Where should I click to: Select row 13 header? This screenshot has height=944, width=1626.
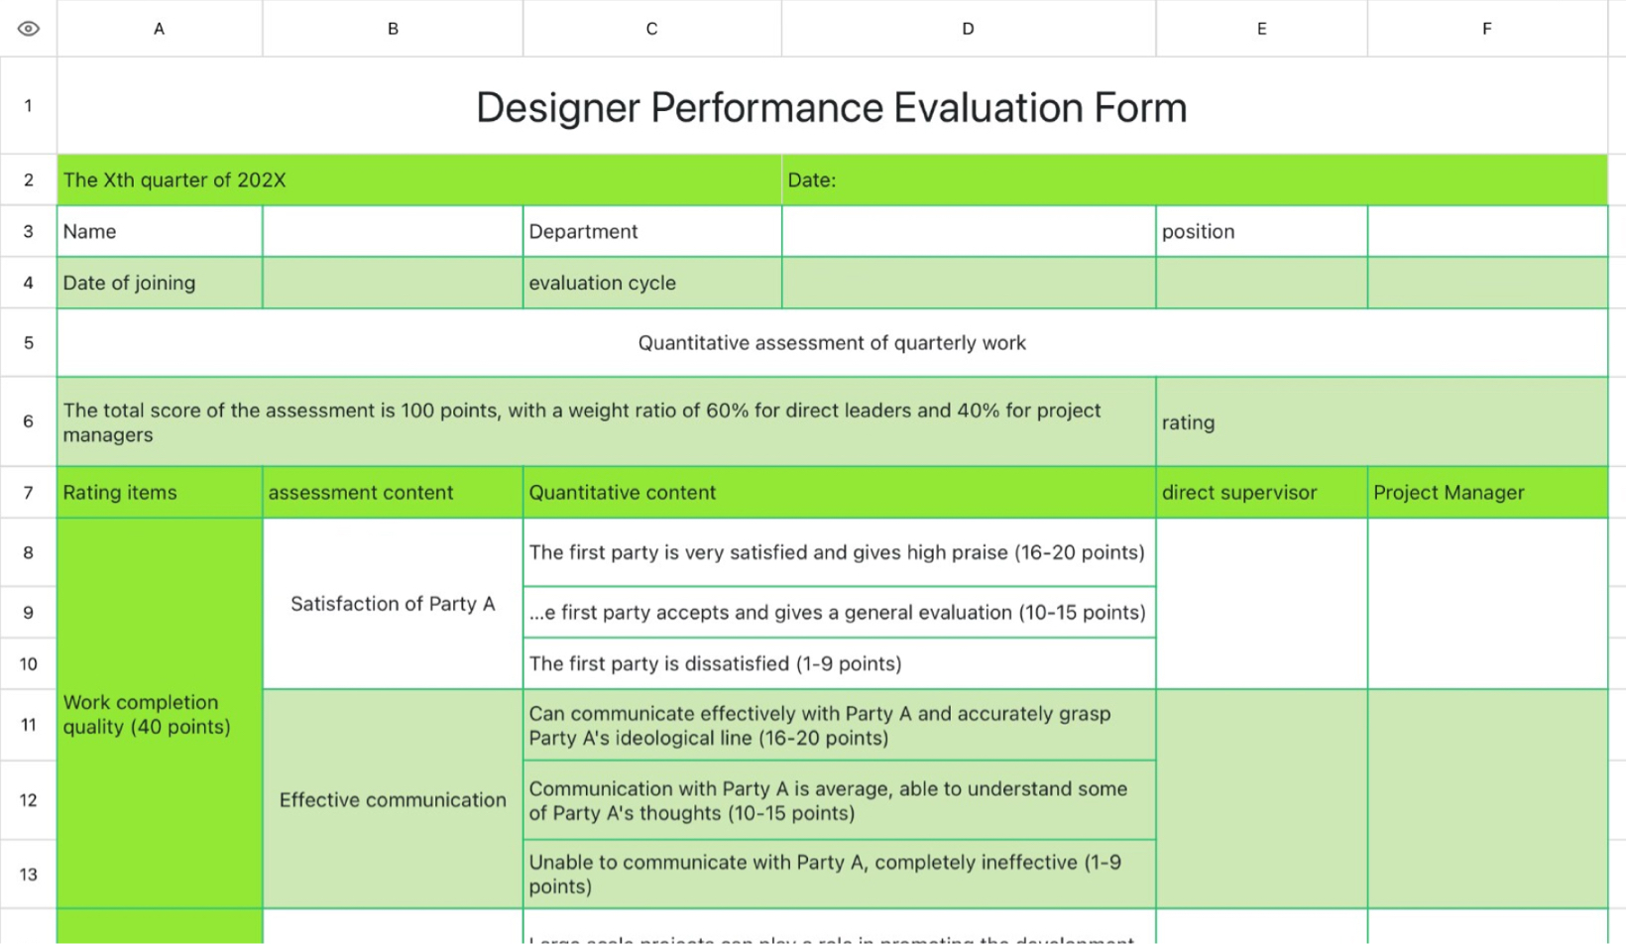click(29, 874)
